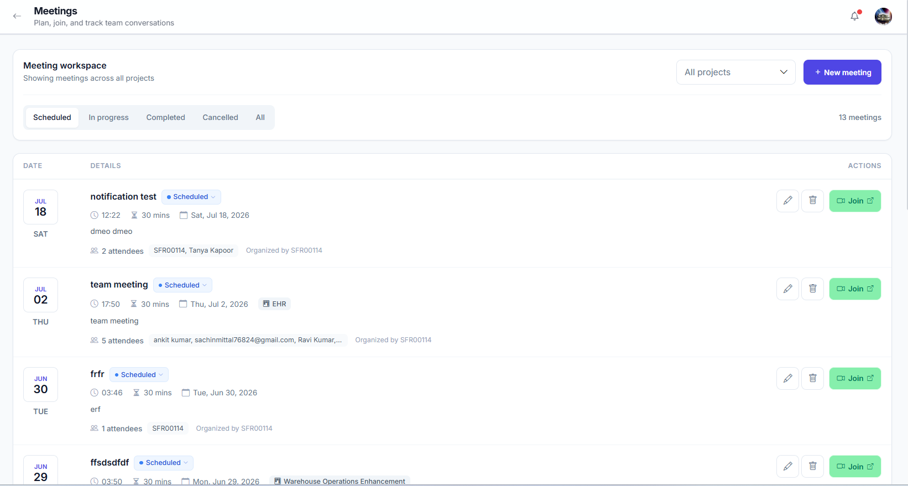Edit the frfr meeting
The height and width of the screenshot is (486, 908).
tap(788, 378)
